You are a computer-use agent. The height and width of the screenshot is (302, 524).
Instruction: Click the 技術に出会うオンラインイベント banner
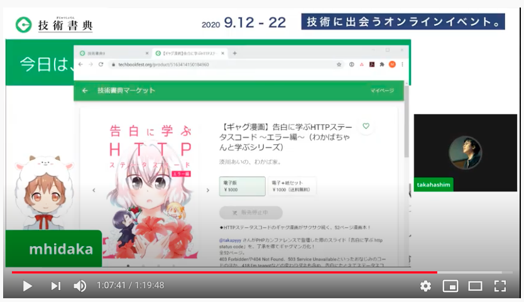point(403,22)
